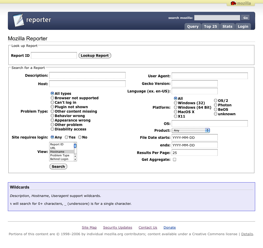Open the Top 25 tab
This screenshot has height=248, width=263.
[210, 26]
